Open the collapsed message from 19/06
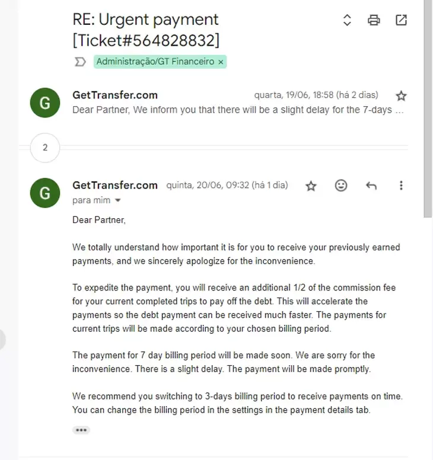 pos(237,110)
